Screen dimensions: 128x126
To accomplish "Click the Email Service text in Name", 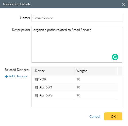I will coord(43,18).
